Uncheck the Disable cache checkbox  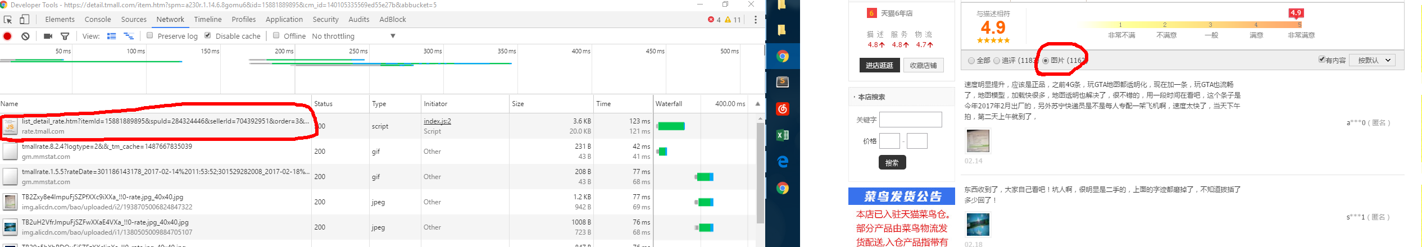pos(208,35)
